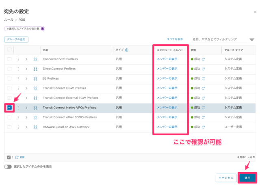The width and height of the screenshot is (260, 186).
Task: Click the group icon of DirectConnect Prefixes
Action: click(35, 69)
